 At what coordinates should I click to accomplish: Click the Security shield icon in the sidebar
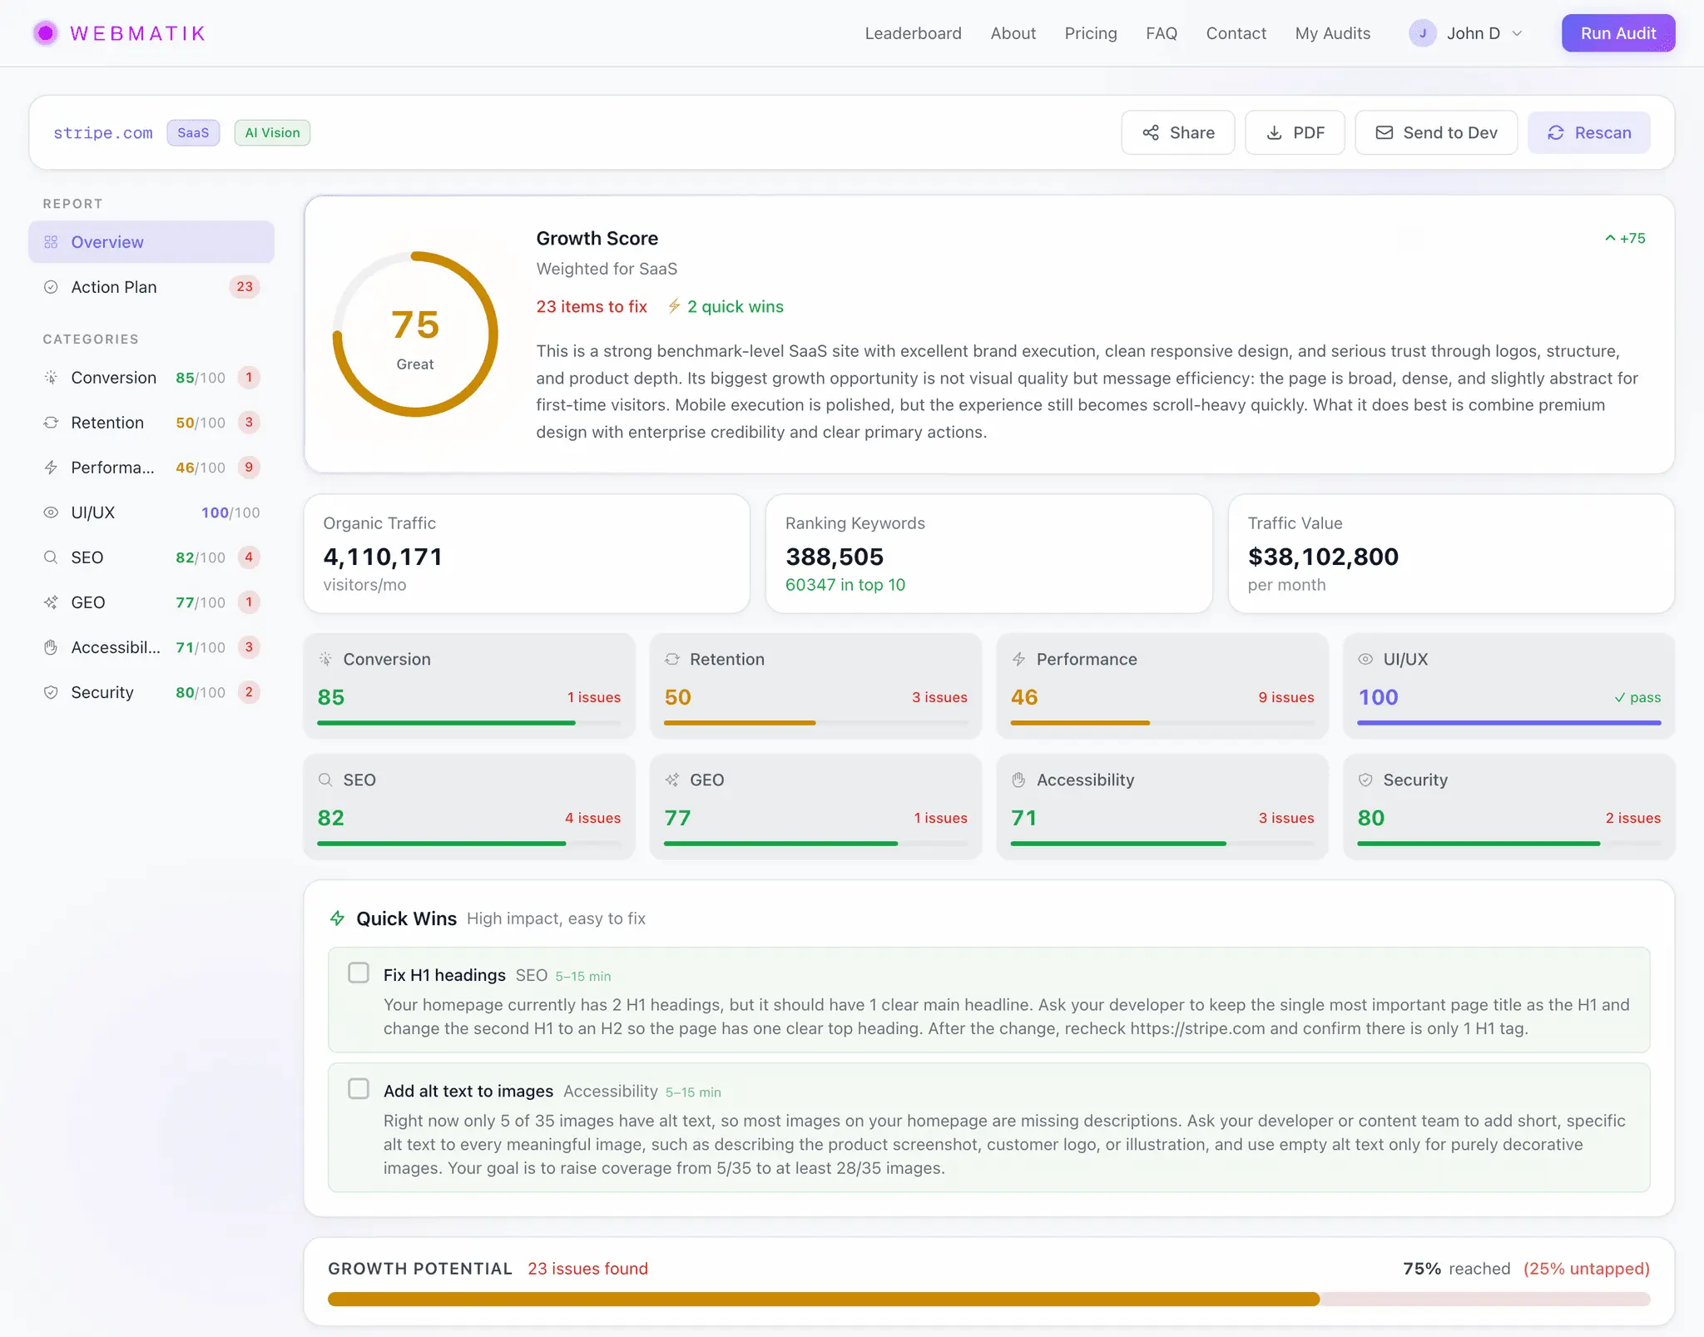[x=51, y=692]
